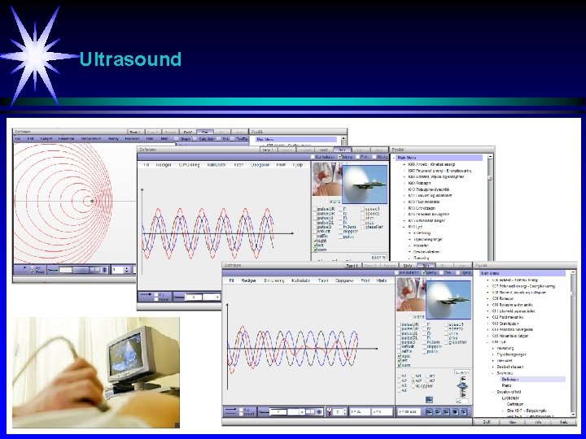The height and width of the screenshot is (439, 586).
Task: Open the Fil menu in the front window
Action: point(231,280)
